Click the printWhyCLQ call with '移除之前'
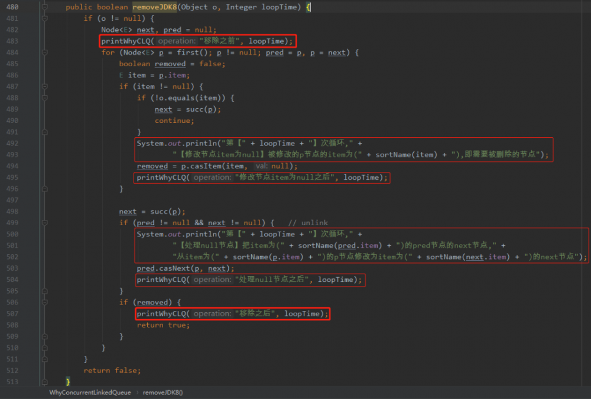Image resolution: width=591 pixels, height=399 pixels. [197, 41]
